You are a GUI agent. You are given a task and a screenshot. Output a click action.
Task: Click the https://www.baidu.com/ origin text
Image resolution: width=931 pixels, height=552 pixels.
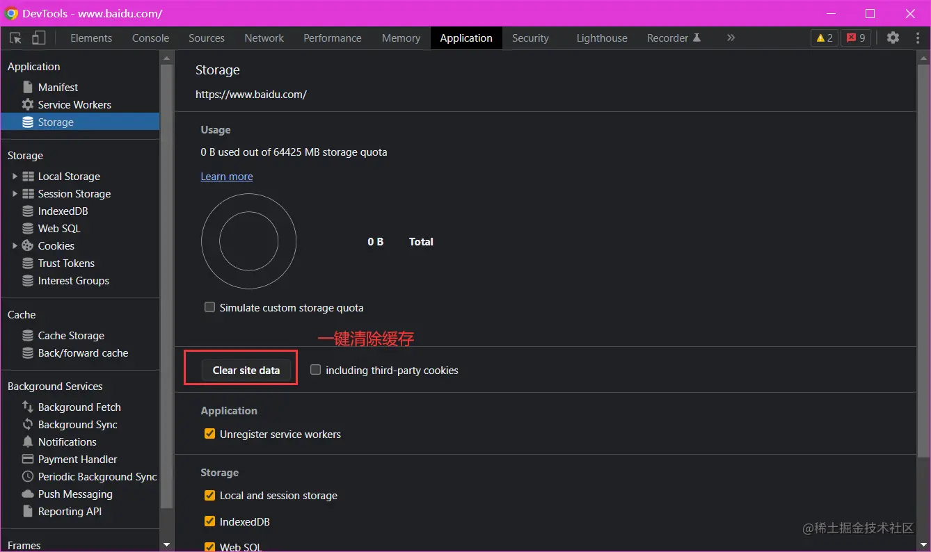click(251, 95)
